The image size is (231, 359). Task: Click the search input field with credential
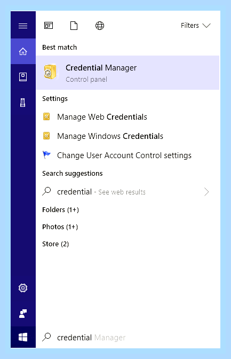128,338
